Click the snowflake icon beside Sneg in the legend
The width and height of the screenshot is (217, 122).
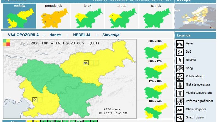click(x=180, y=69)
